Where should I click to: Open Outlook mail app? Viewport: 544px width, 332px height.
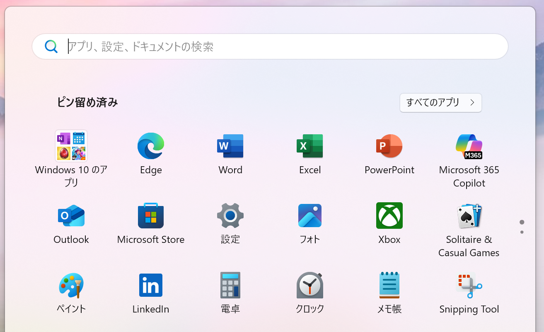(71, 216)
